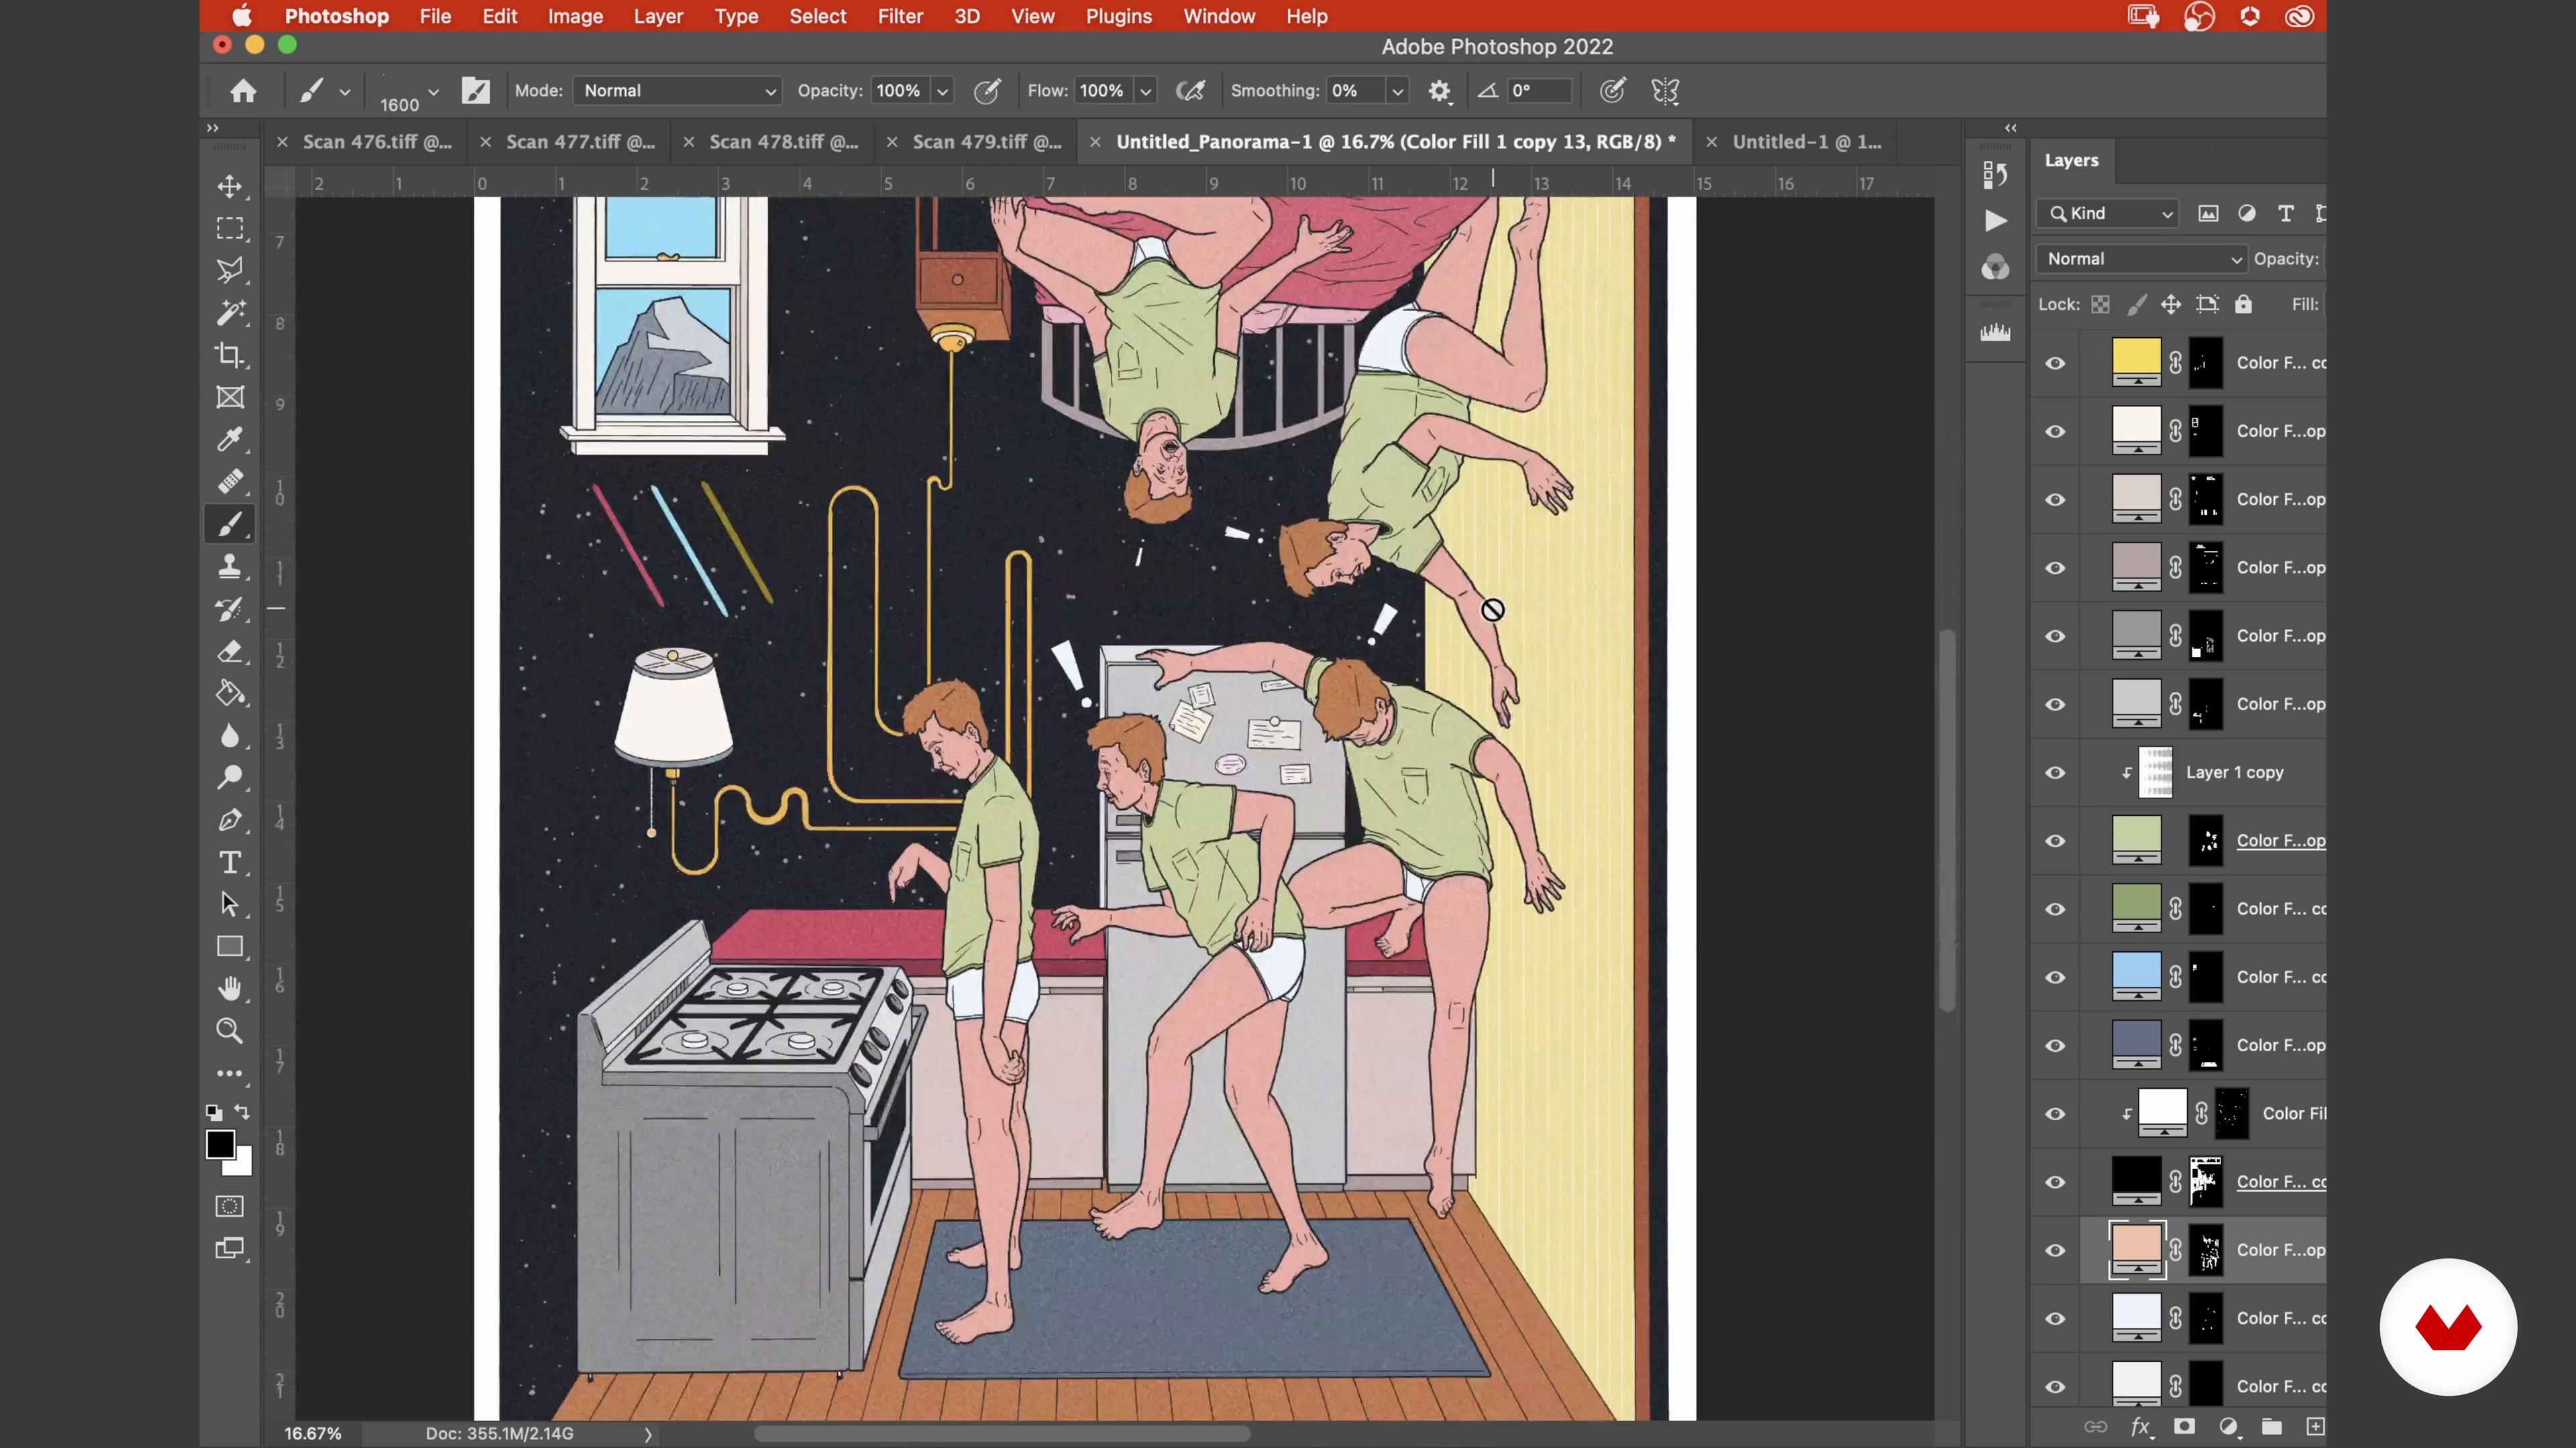Select the Move tool
This screenshot has width=2576, height=1448.
pyautogui.click(x=230, y=187)
